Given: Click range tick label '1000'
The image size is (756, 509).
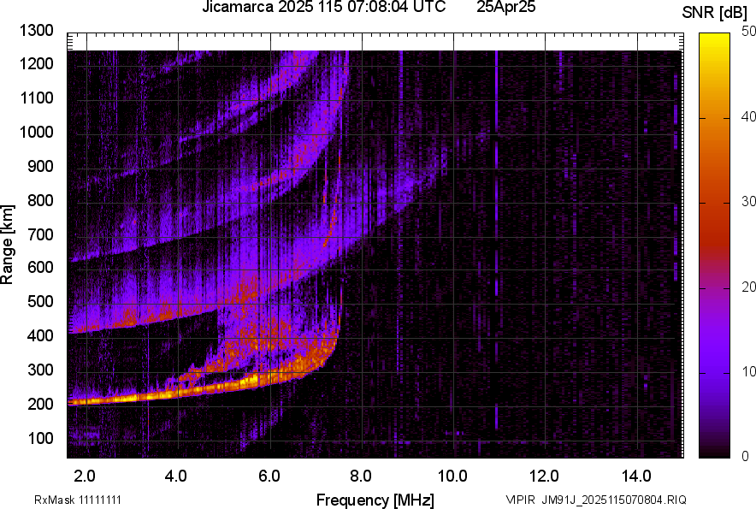Looking at the screenshot, I should 36,132.
